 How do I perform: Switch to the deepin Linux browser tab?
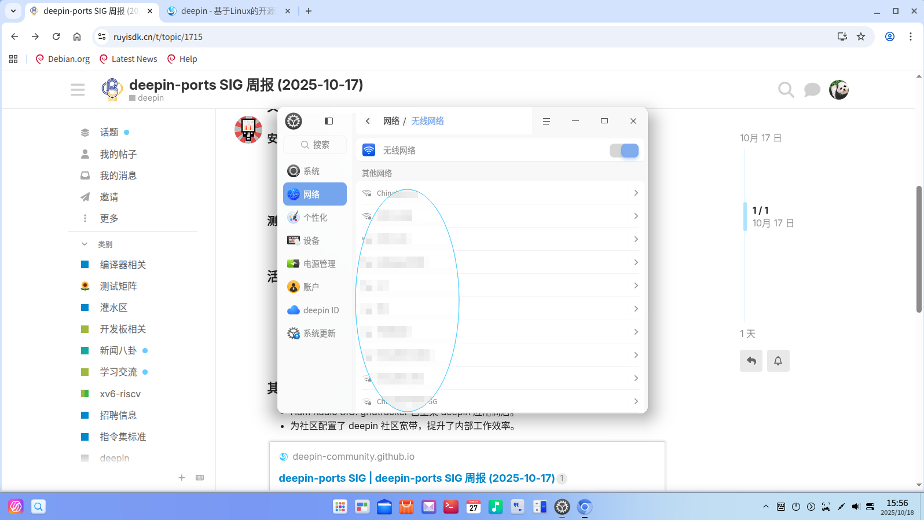coord(229,11)
